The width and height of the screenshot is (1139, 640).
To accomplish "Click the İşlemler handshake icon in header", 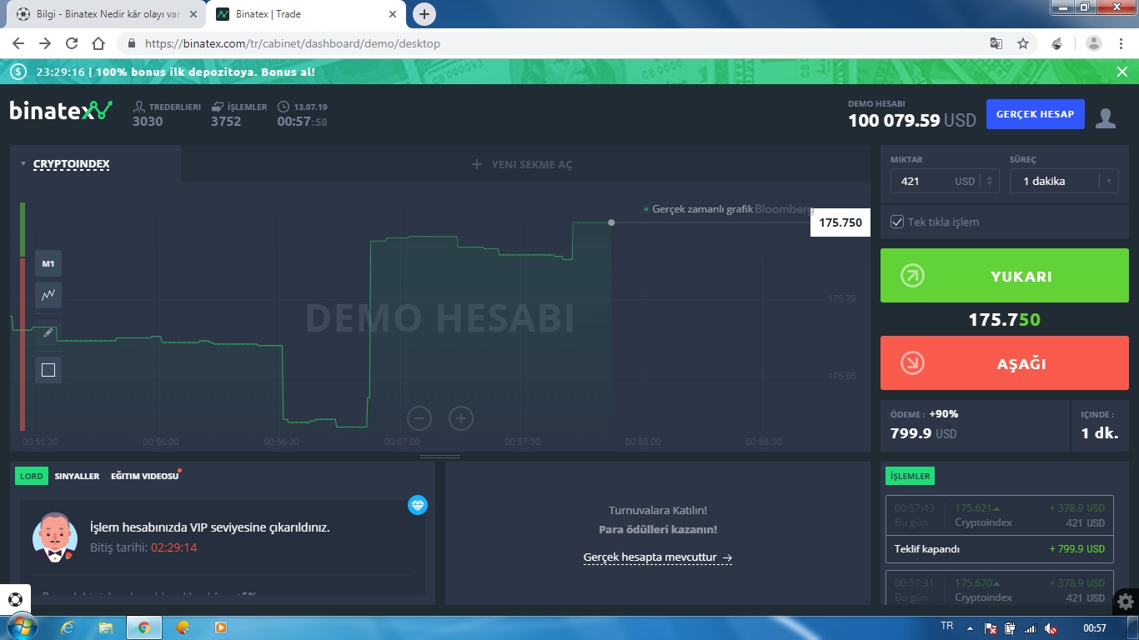I will click(x=218, y=107).
